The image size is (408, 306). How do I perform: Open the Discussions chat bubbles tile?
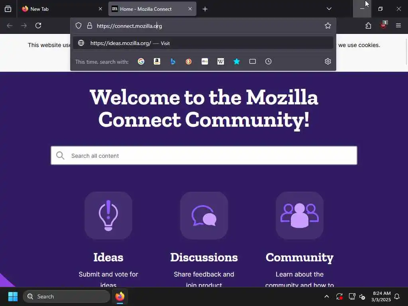coord(204,216)
